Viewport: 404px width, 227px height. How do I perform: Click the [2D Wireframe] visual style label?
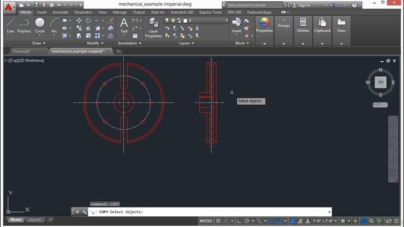32,61
